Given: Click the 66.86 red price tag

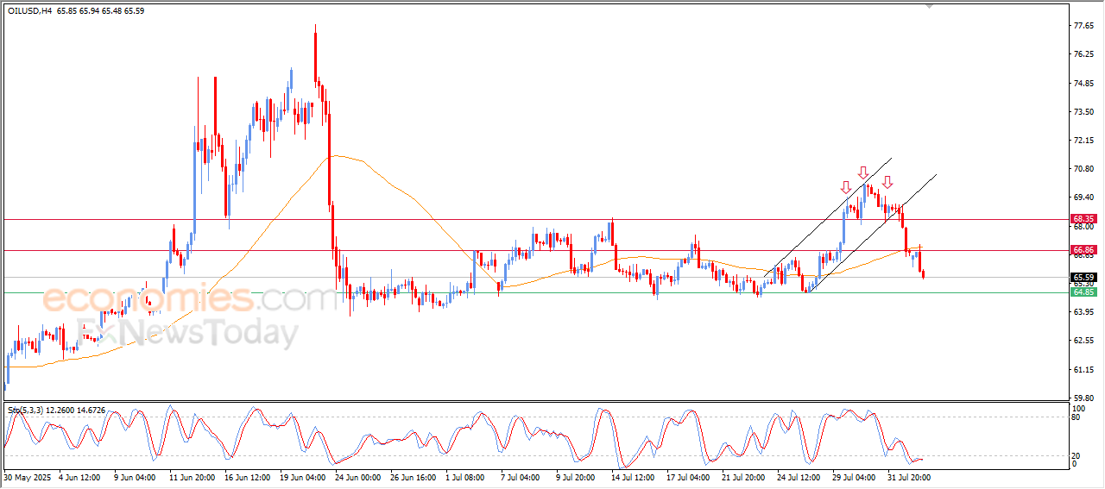Looking at the screenshot, I should (1083, 250).
